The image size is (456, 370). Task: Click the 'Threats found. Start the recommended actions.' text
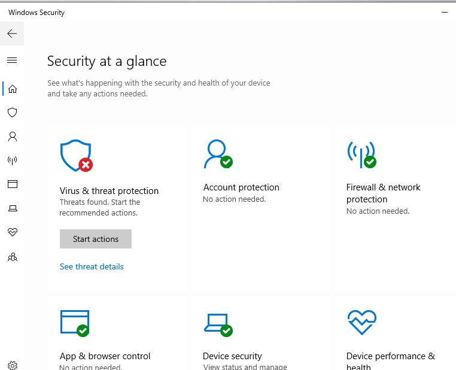100,207
